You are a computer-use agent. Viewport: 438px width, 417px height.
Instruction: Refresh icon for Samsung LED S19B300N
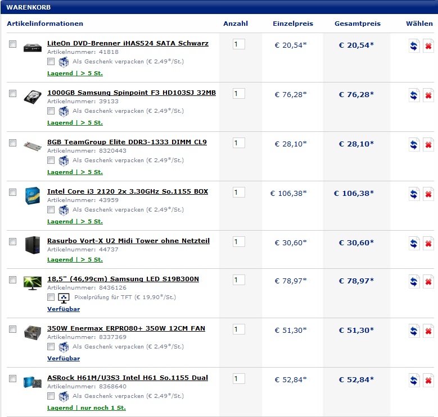(414, 282)
